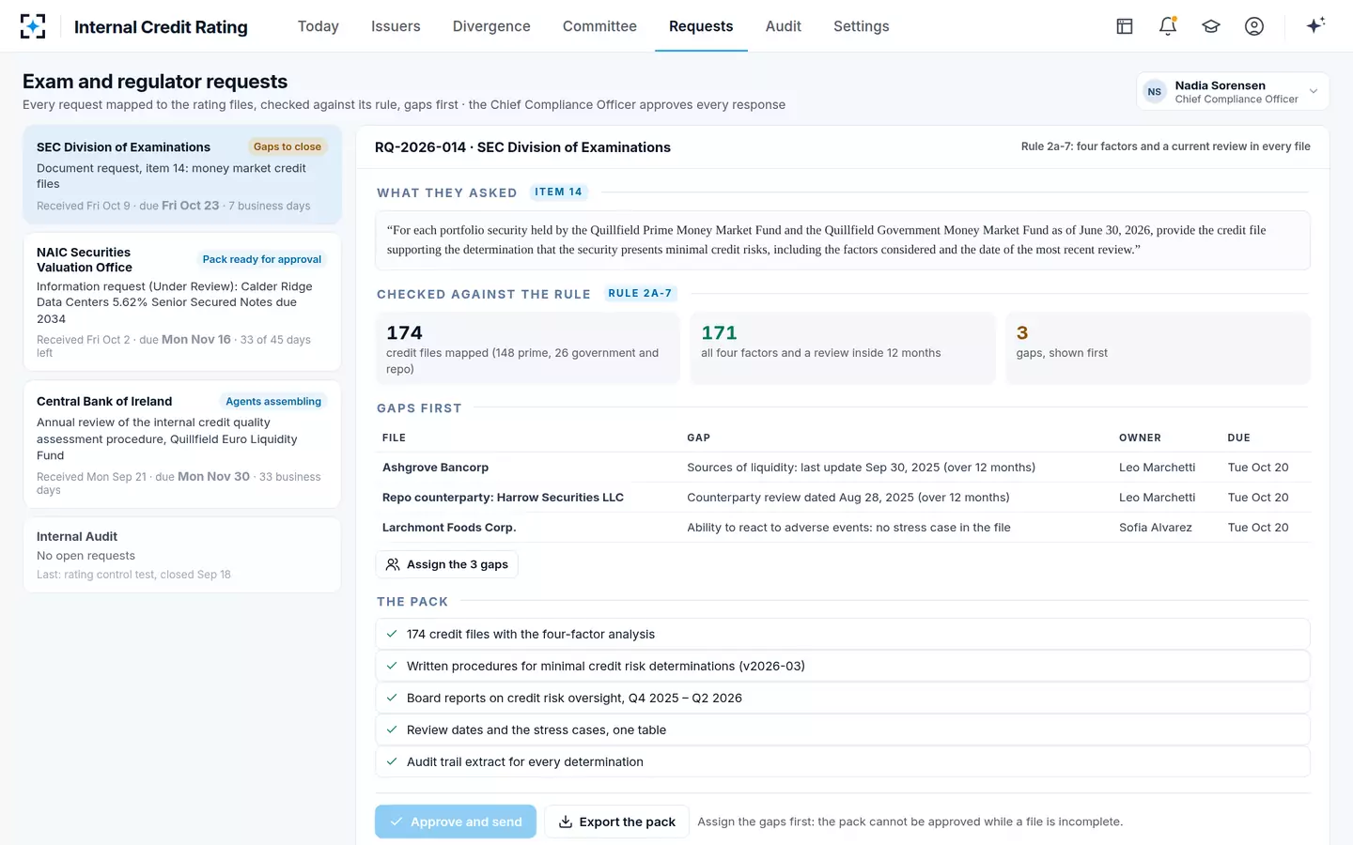Open the Divergence tab

[x=491, y=26]
